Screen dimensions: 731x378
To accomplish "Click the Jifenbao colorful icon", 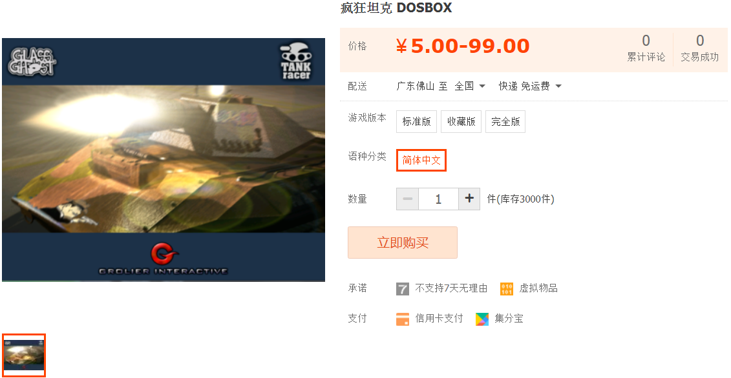I will [482, 319].
